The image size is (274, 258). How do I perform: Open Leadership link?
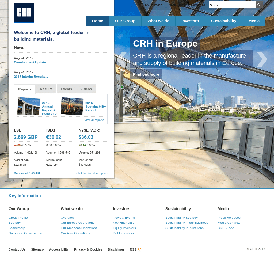(17, 228)
